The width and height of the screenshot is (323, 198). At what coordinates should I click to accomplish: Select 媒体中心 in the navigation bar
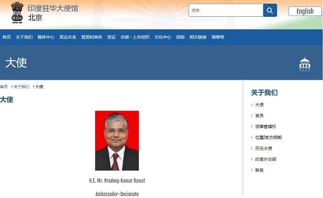tap(46, 37)
